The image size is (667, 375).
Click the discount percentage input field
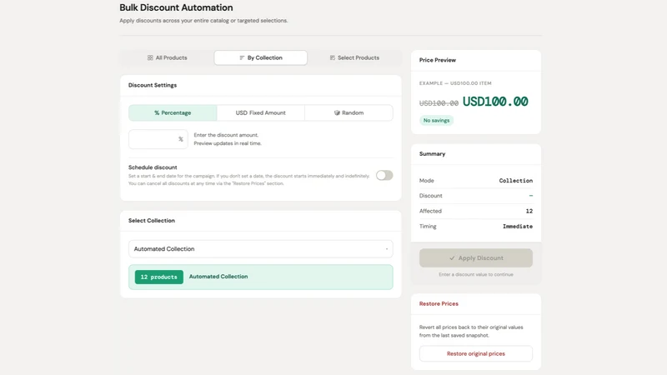[x=158, y=139]
